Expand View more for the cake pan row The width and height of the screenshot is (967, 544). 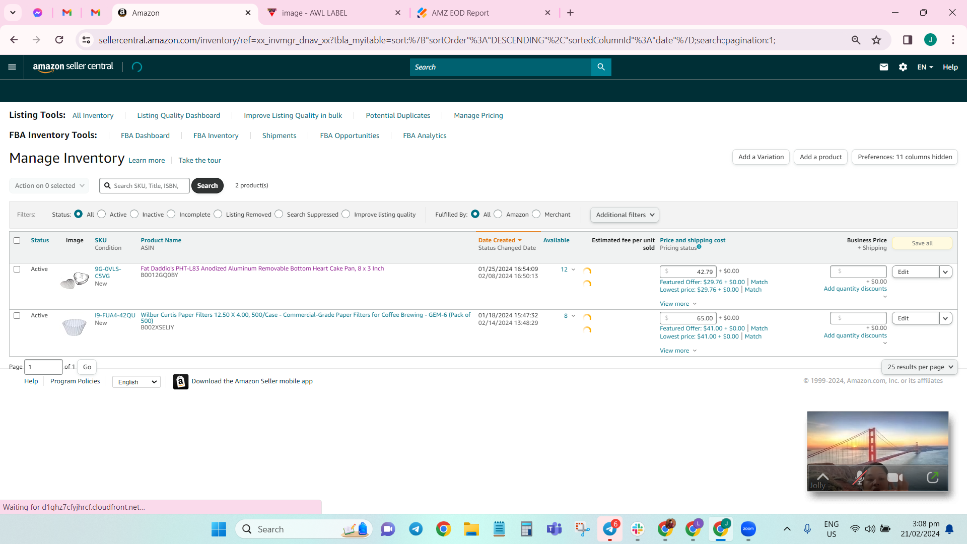pyautogui.click(x=678, y=304)
